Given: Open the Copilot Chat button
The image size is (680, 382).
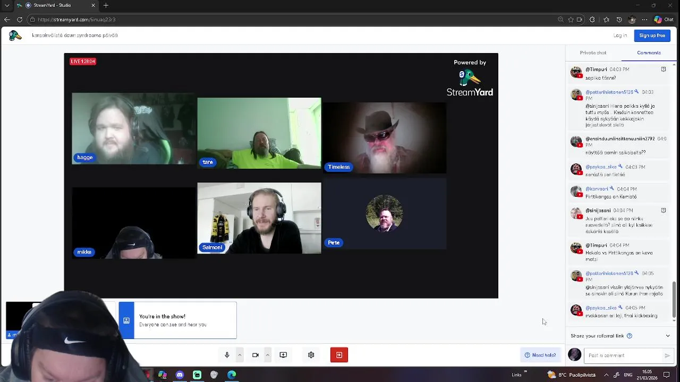Looking at the screenshot, I should (664, 20).
